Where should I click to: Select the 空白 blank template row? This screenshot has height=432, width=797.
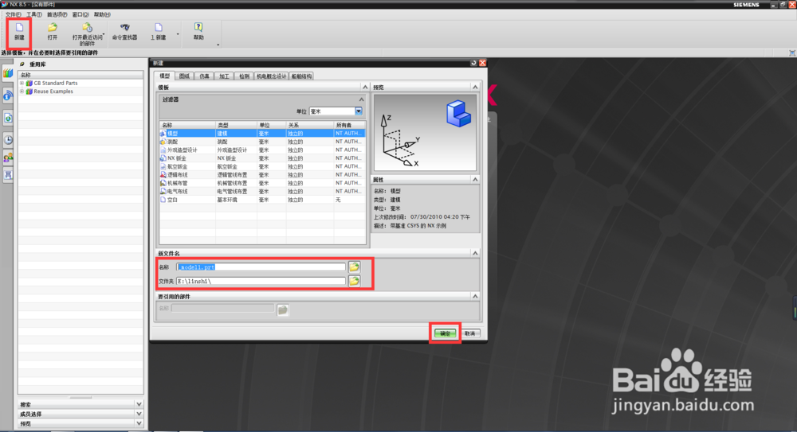coord(262,200)
